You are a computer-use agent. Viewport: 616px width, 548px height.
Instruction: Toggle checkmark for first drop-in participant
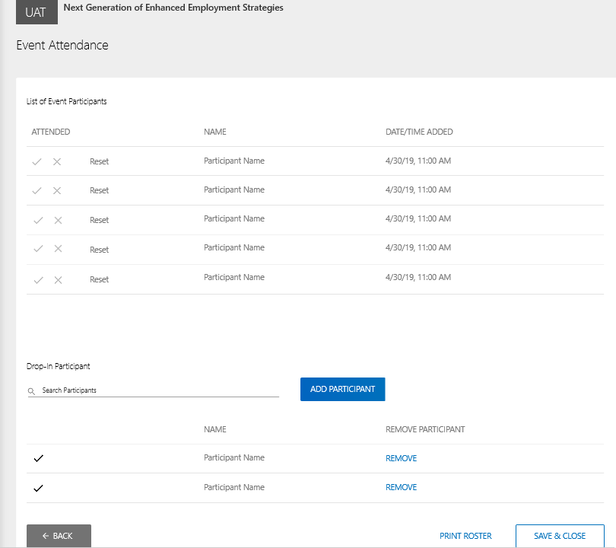[39, 459]
